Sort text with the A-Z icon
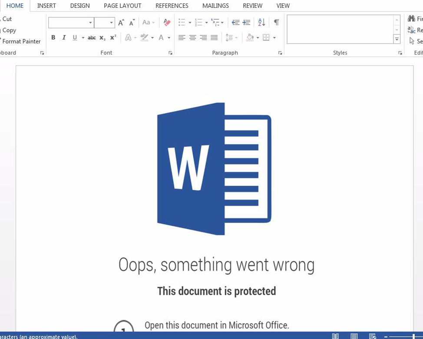 point(262,23)
